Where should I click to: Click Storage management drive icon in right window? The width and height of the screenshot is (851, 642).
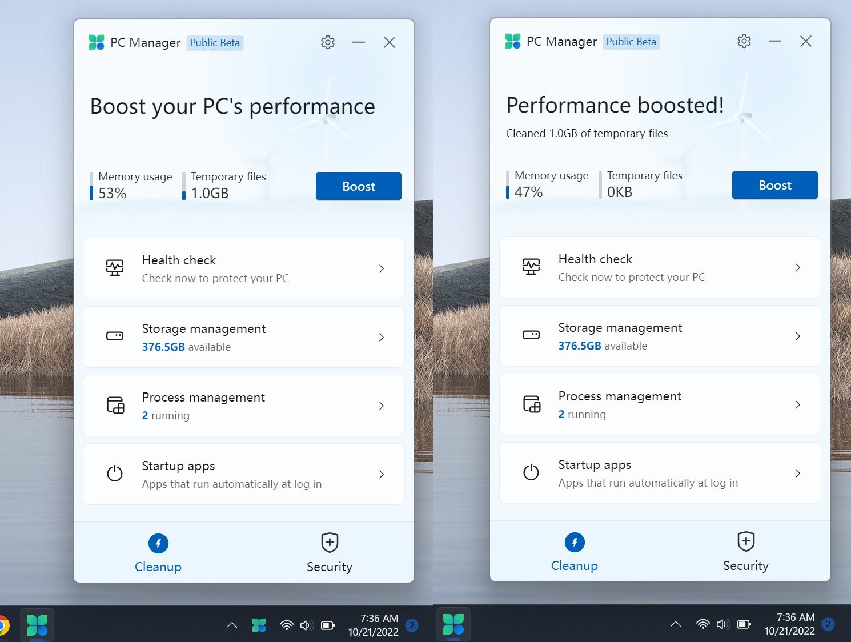(531, 335)
